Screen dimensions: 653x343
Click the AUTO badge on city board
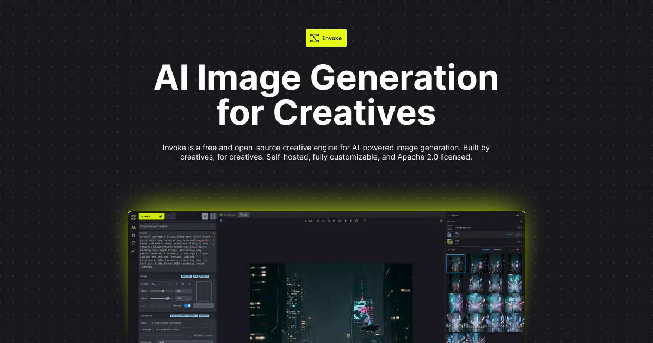[510, 235]
